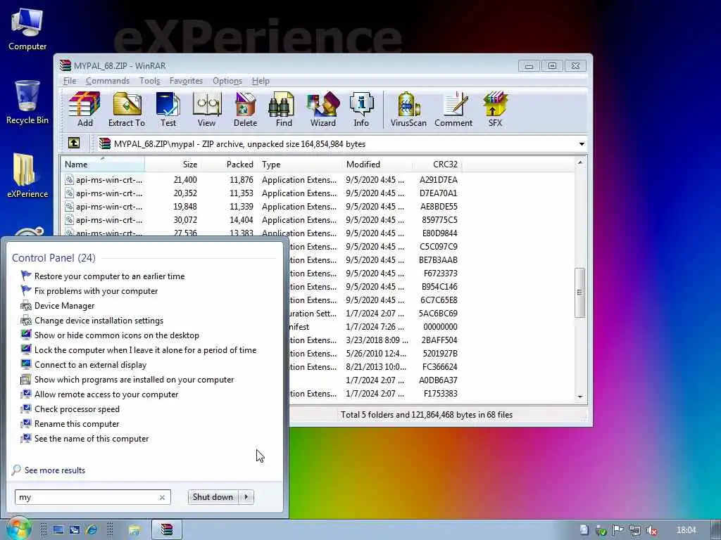Click the network tray icon
This screenshot has width=721, height=540.
click(635, 530)
